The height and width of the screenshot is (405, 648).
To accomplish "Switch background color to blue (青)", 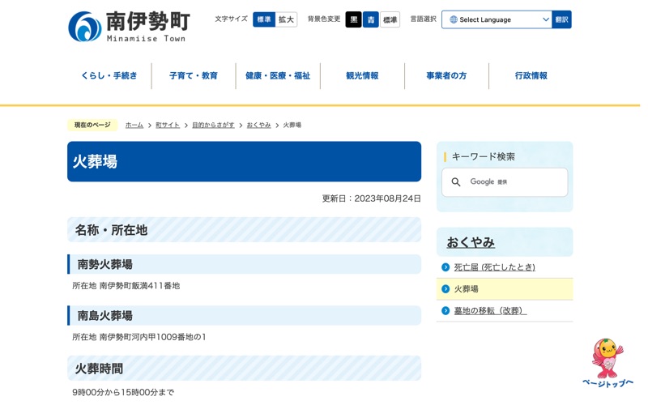I will click(371, 19).
